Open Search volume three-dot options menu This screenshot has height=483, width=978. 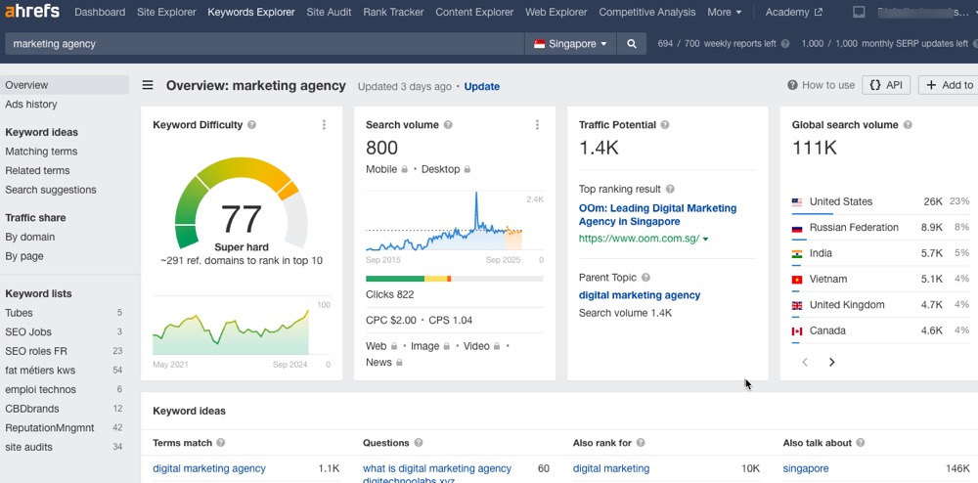coord(537,125)
